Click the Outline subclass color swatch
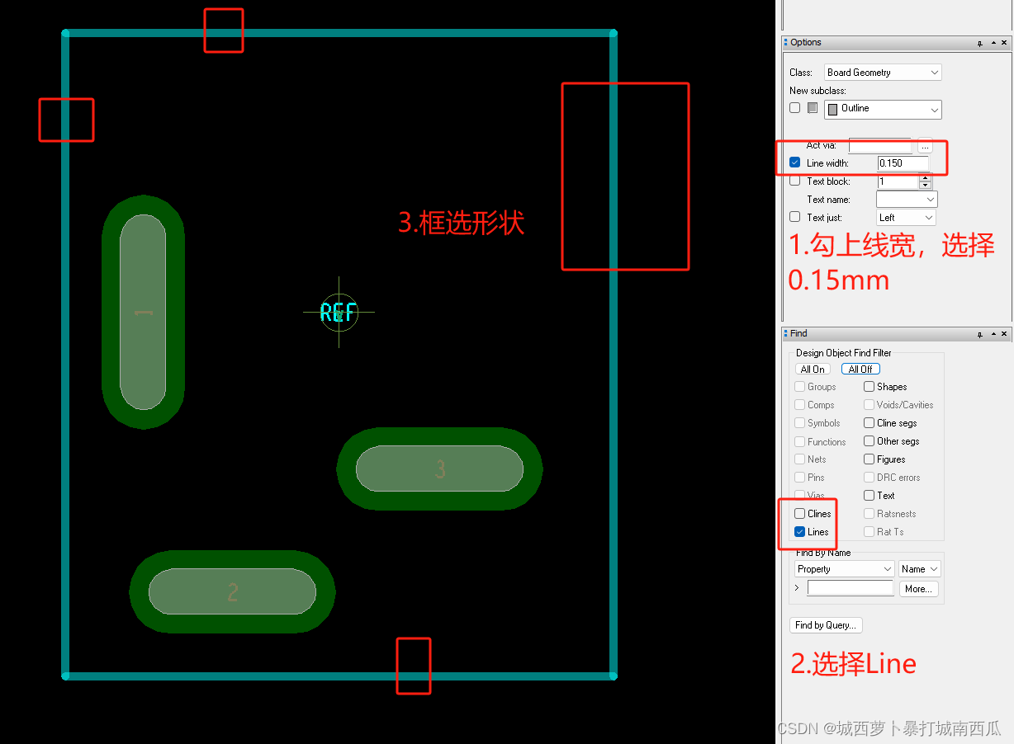Image resolution: width=1014 pixels, height=744 pixels. [832, 109]
